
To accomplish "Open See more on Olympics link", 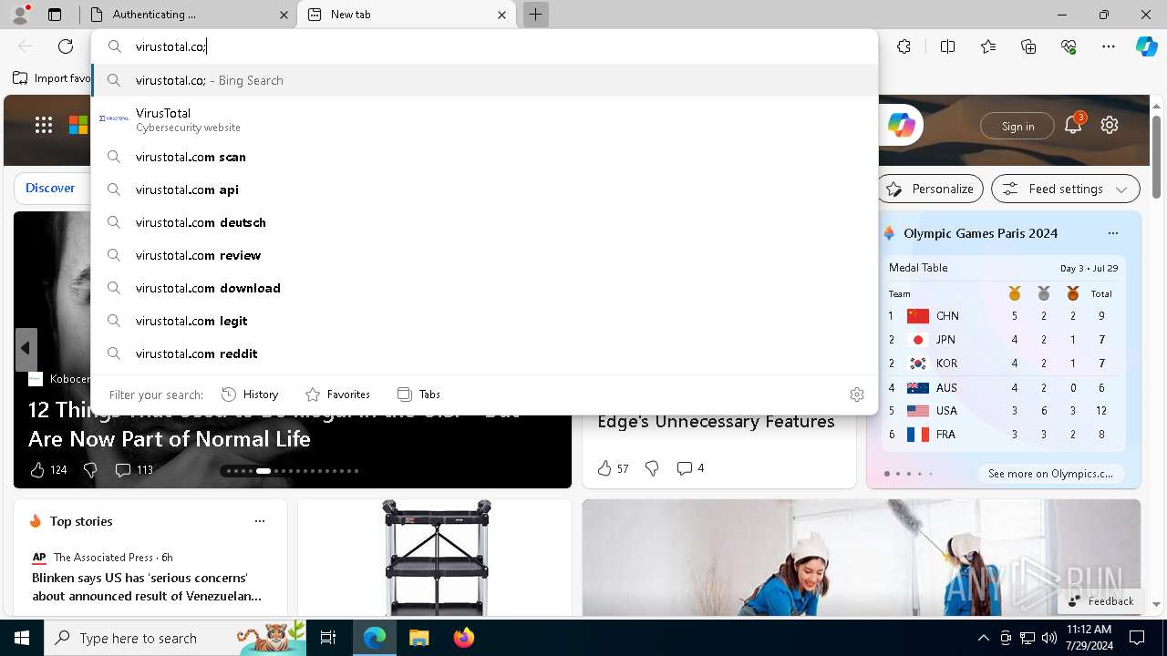I will pos(1050,474).
